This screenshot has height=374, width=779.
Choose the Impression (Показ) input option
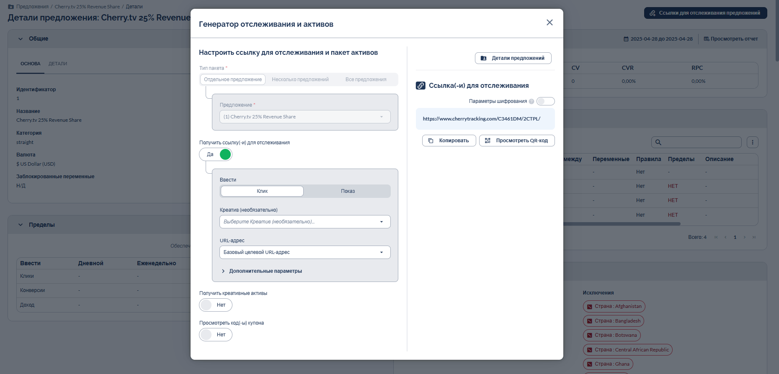coord(348,191)
